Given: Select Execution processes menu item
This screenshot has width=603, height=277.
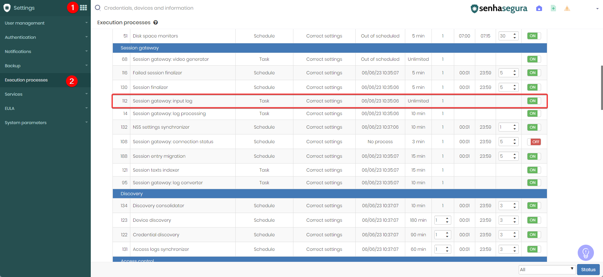Looking at the screenshot, I should [45, 80].
